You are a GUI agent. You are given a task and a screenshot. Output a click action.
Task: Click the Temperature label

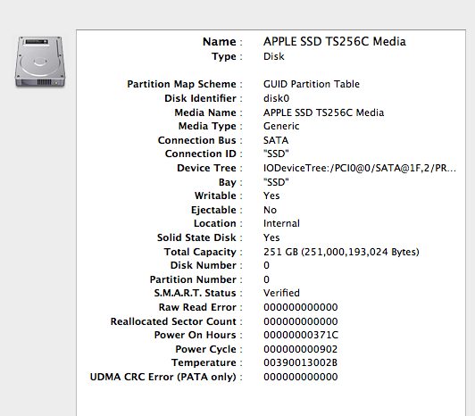click(x=204, y=362)
